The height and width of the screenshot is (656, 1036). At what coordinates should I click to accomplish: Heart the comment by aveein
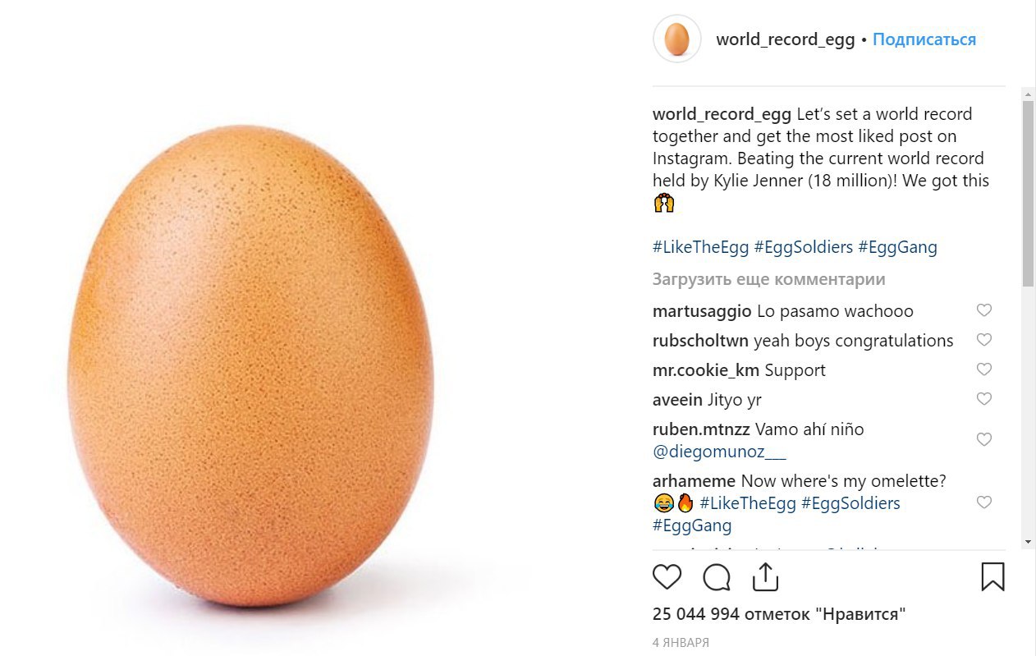983,399
